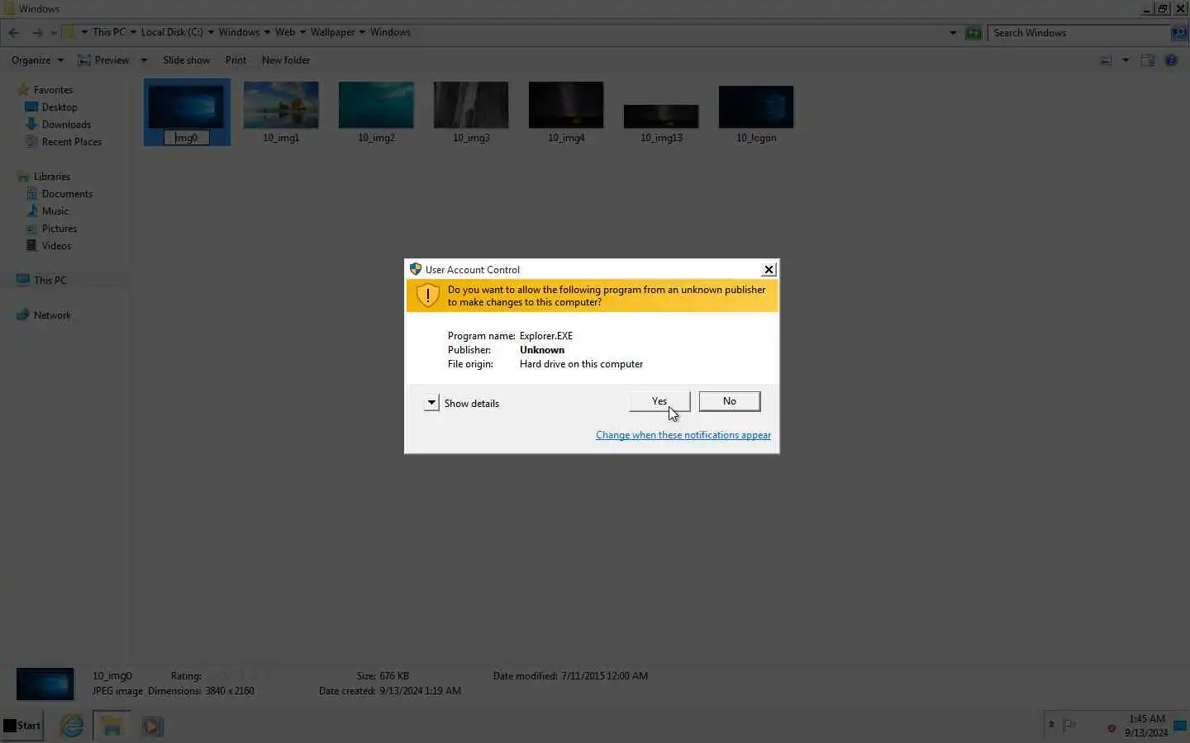The image size is (1190, 743).
Task: Select the 10_img2 wallpaper thumbnail
Action: point(376,105)
